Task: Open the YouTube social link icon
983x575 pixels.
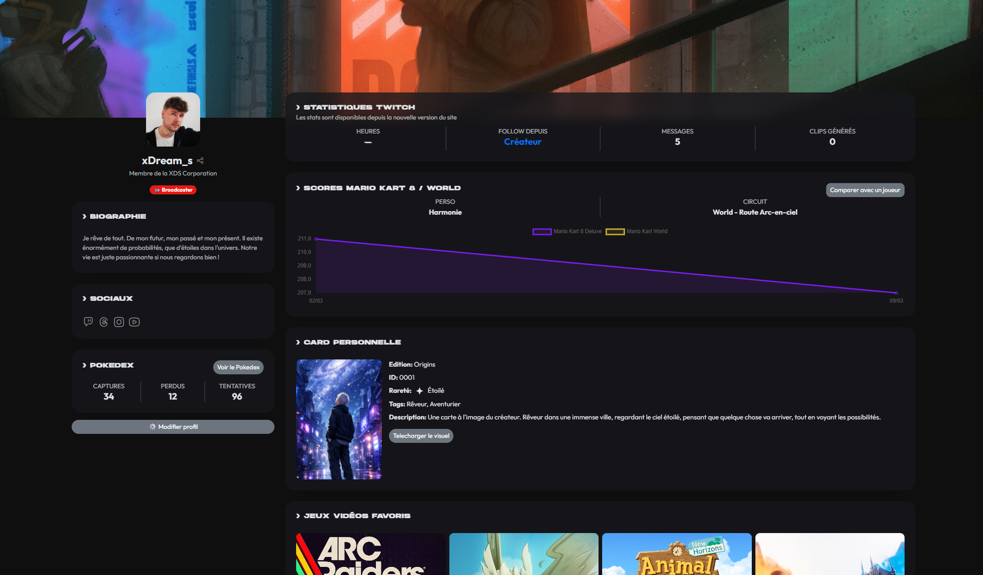Action: (x=134, y=322)
